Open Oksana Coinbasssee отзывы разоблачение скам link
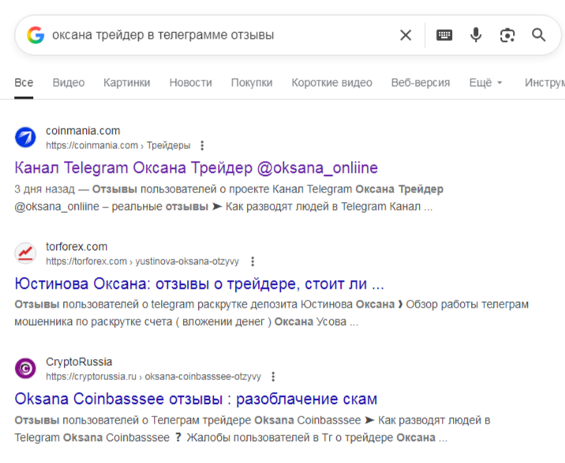 pyautogui.click(x=196, y=399)
